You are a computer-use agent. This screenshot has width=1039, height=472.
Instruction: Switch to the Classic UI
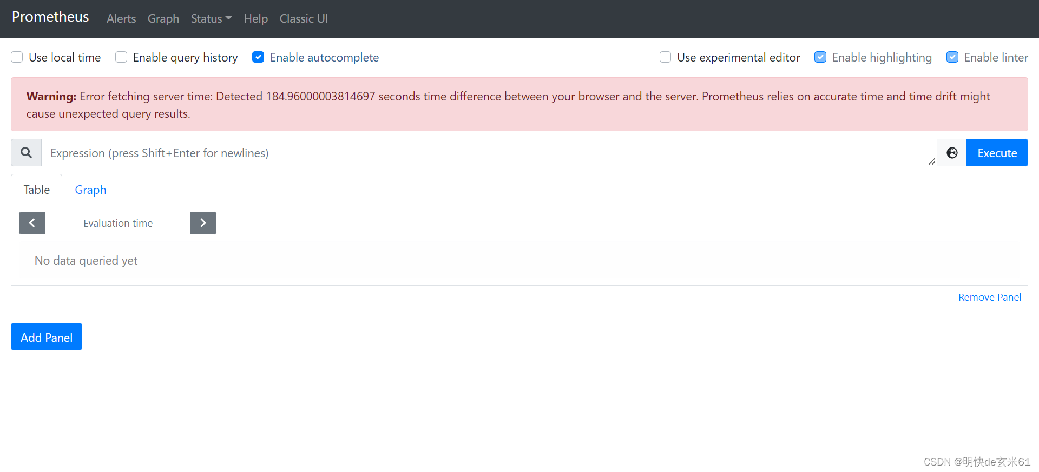[304, 18]
